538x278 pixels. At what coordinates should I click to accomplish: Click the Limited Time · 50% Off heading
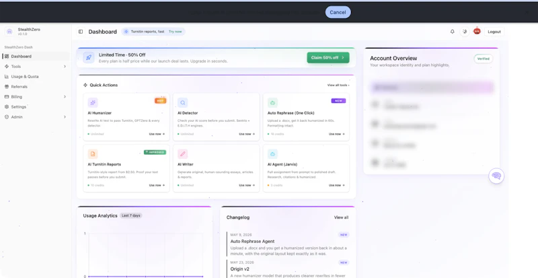tap(122, 55)
